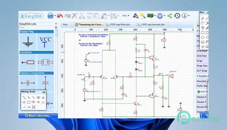Select the voltage probe wiring tool

pyautogui.click(x=24, y=107)
